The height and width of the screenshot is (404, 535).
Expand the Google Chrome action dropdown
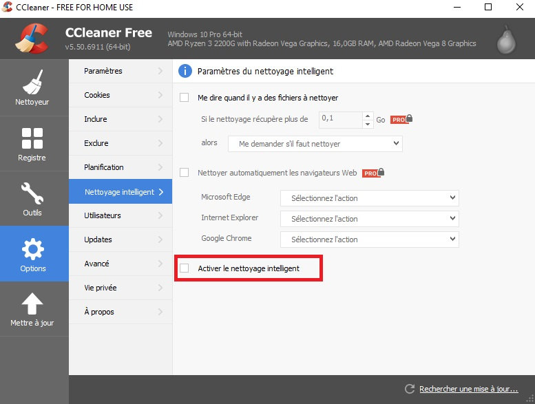(x=369, y=240)
